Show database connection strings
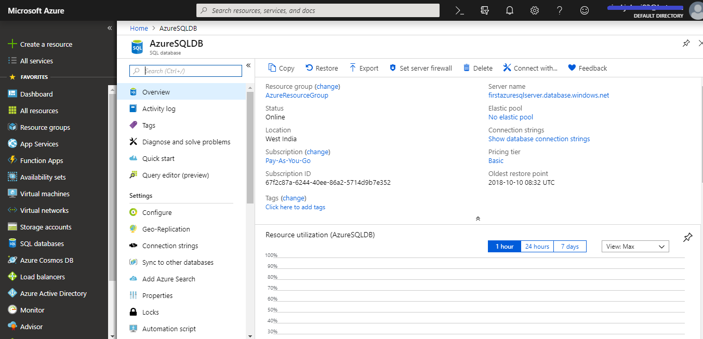703x339 pixels. (539, 139)
